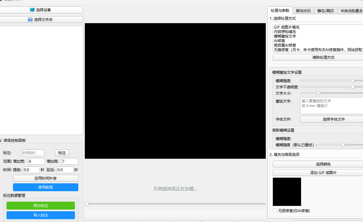The image size is (363, 222).
Task: Open the 处理与参数 tab
Action: 280,10
